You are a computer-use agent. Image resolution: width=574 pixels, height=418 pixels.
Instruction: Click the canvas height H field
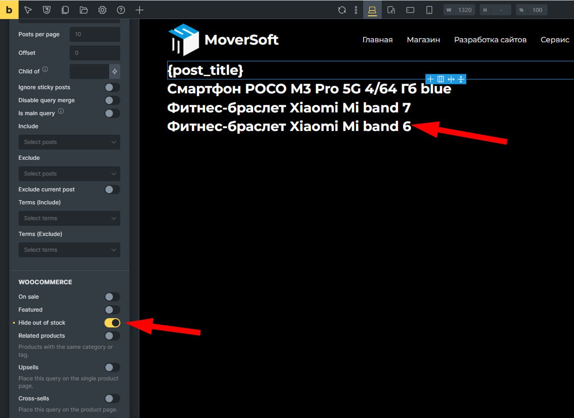click(x=496, y=10)
